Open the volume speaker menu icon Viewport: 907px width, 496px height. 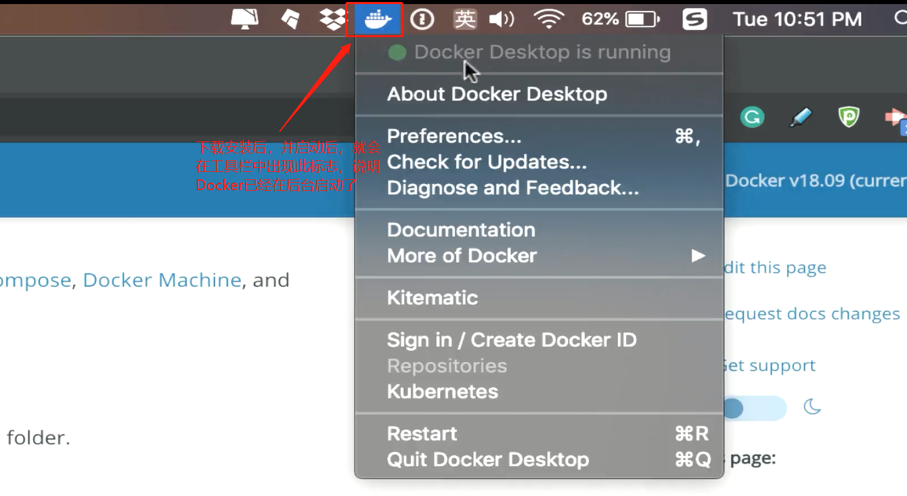pyautogui.click(x=502, y=19)
